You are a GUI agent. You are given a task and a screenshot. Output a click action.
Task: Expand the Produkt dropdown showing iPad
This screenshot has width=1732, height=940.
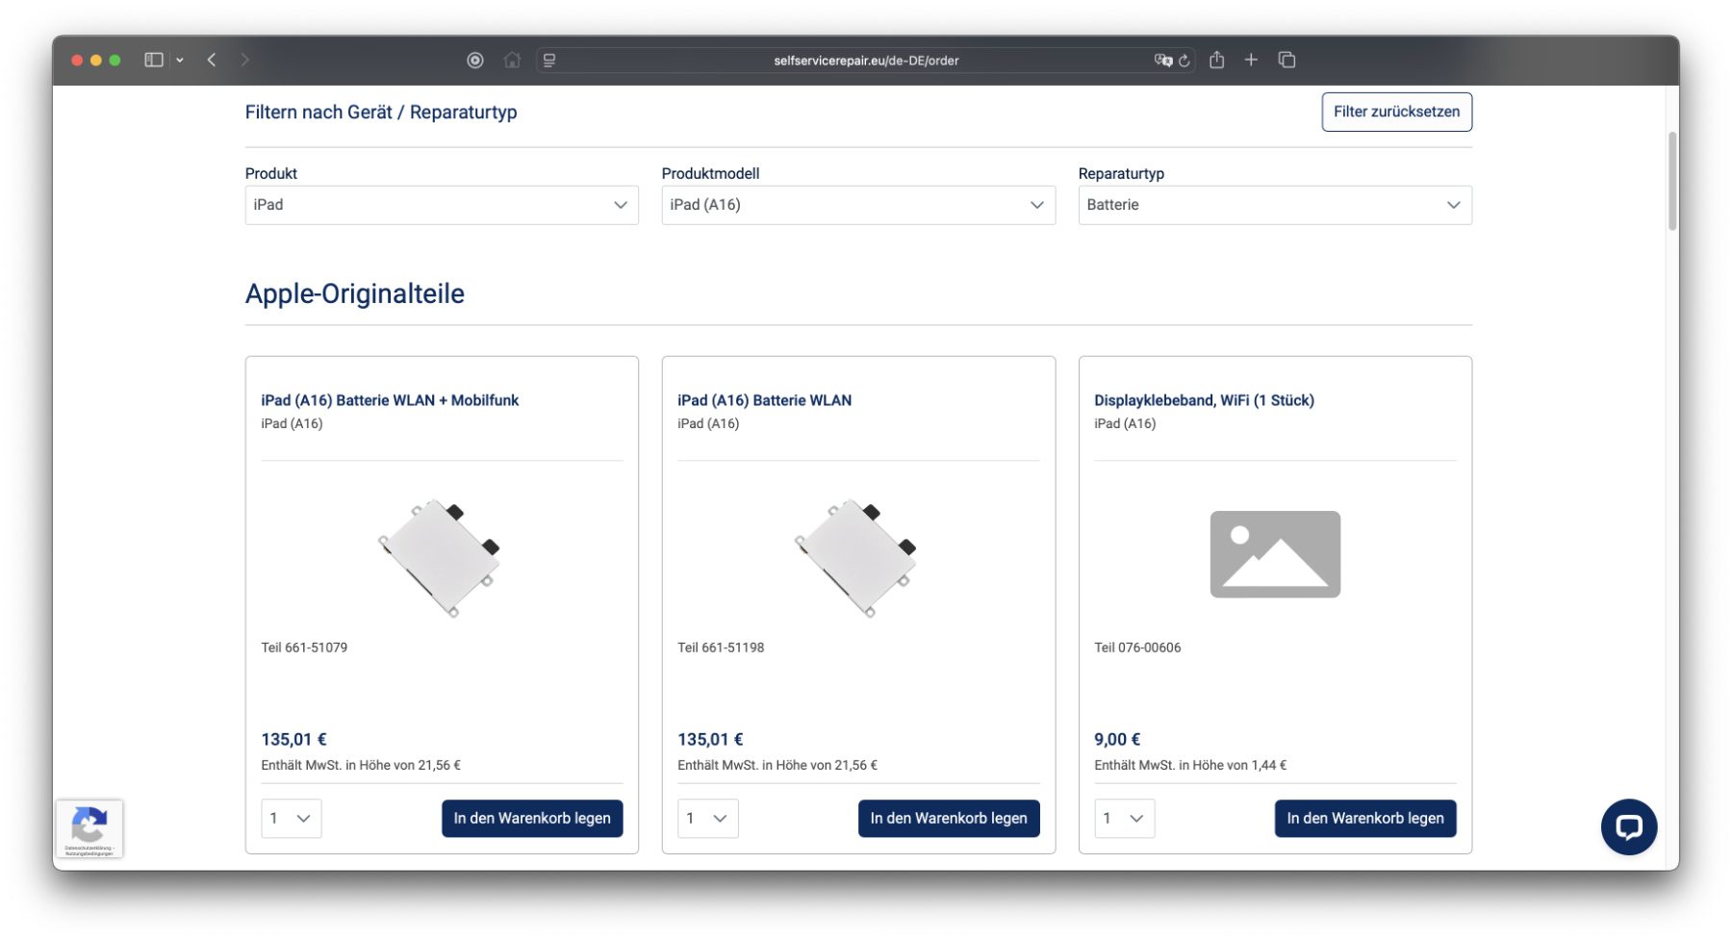pyautogui.click(x=442, y=205)
